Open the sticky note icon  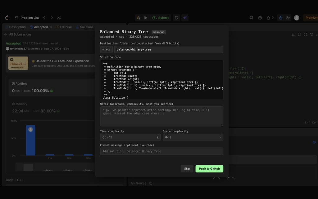pos(176,18)
